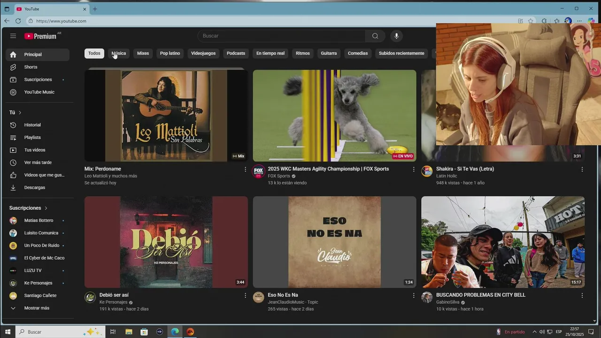Click the Windows taskbar search box

[60, 332]
